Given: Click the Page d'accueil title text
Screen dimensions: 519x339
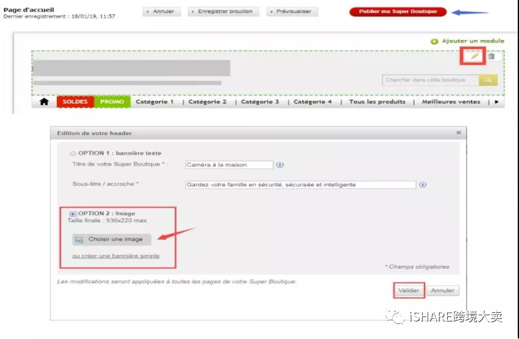Looking at the screenshot, I should click(x=29, y=9).
